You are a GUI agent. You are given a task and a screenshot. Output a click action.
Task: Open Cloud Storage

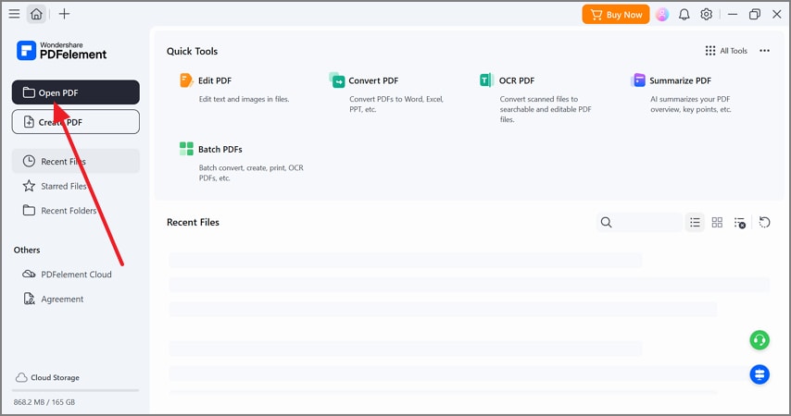tap(47, 378)
